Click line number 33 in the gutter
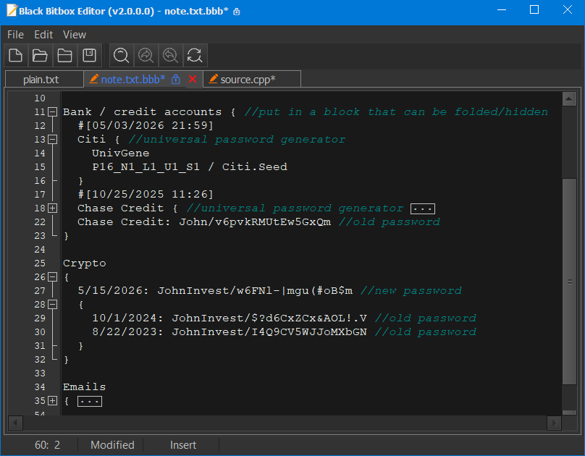Image resolution: width=585 pixels, height=456 pixels. (x=40, y=373)
